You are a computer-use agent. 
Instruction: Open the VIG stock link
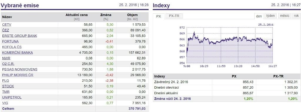tap(5, 103)
